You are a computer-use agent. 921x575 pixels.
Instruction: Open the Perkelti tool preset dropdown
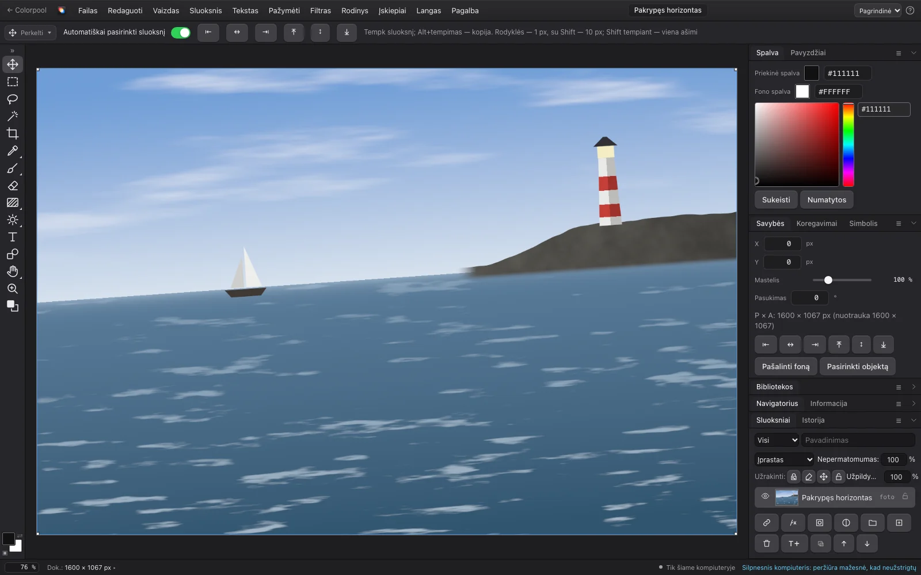(31, 33)
